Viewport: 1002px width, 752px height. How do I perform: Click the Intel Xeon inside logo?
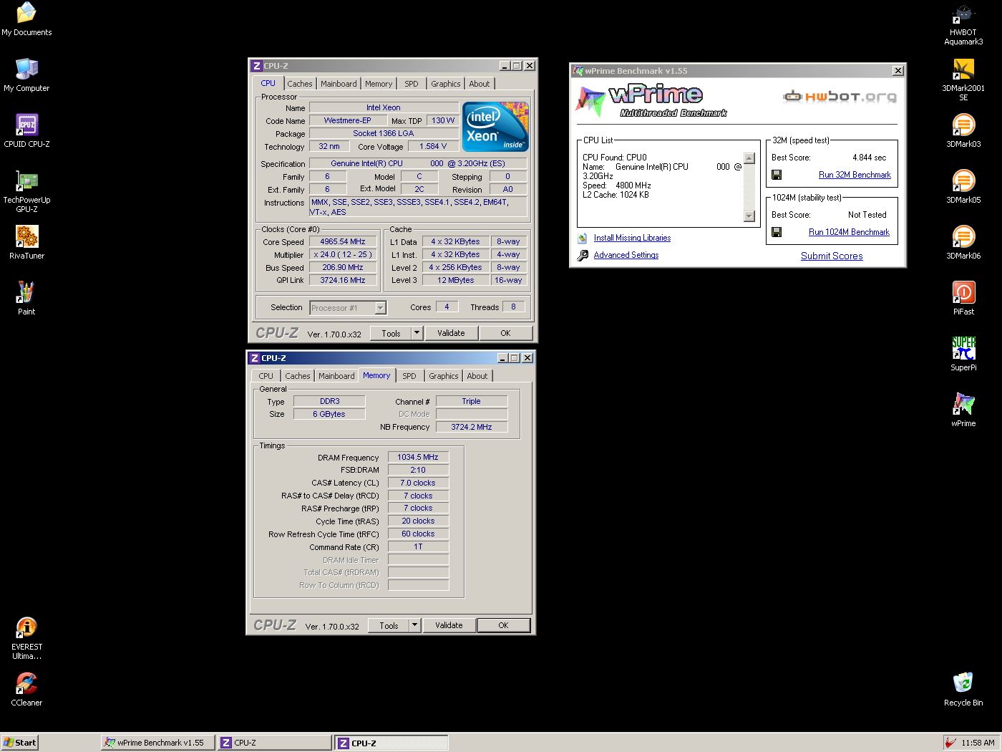pos(495,127)
